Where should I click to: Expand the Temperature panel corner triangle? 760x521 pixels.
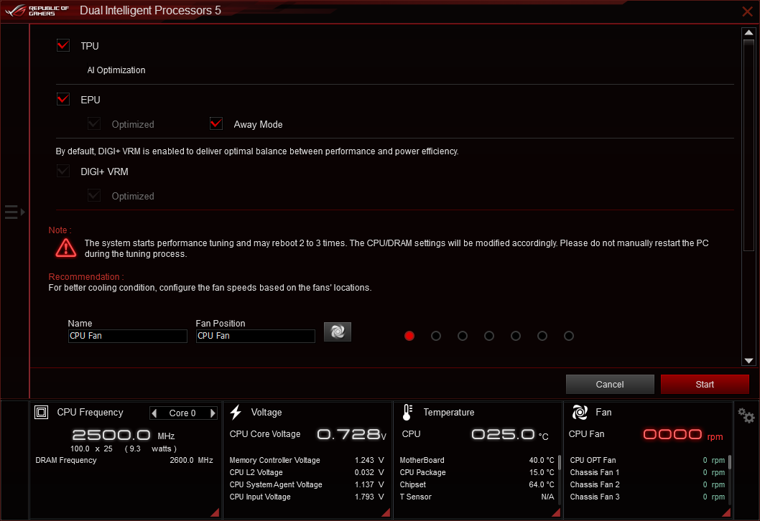[556, 512]
